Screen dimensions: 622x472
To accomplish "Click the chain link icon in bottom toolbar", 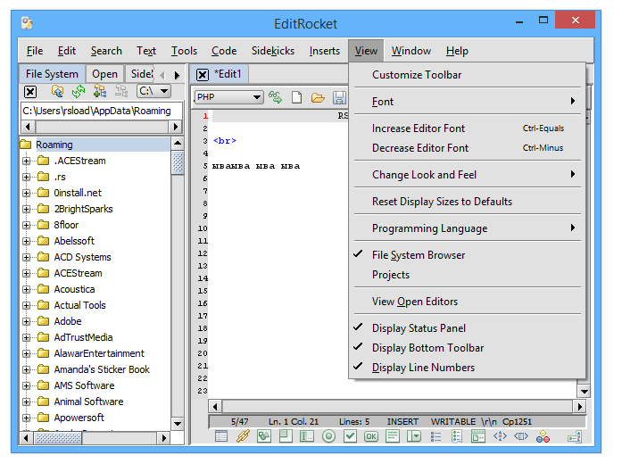I will pyautogui.click(x=243, y=436).
